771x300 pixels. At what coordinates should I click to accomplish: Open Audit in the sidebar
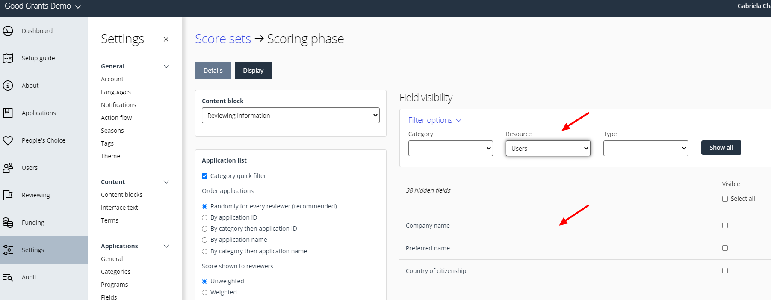29,277
